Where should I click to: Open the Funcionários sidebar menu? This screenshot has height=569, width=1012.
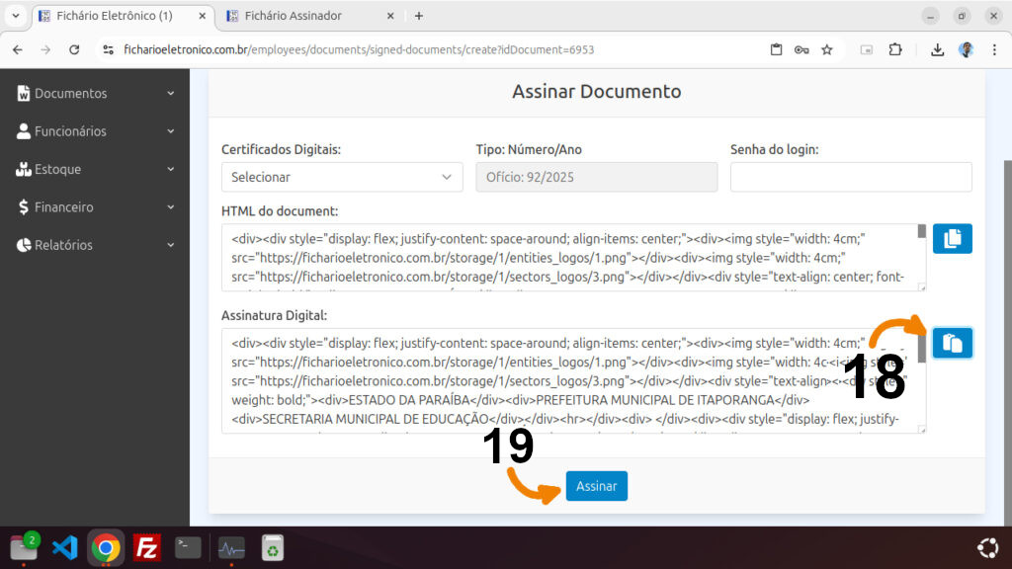(95, 131)
